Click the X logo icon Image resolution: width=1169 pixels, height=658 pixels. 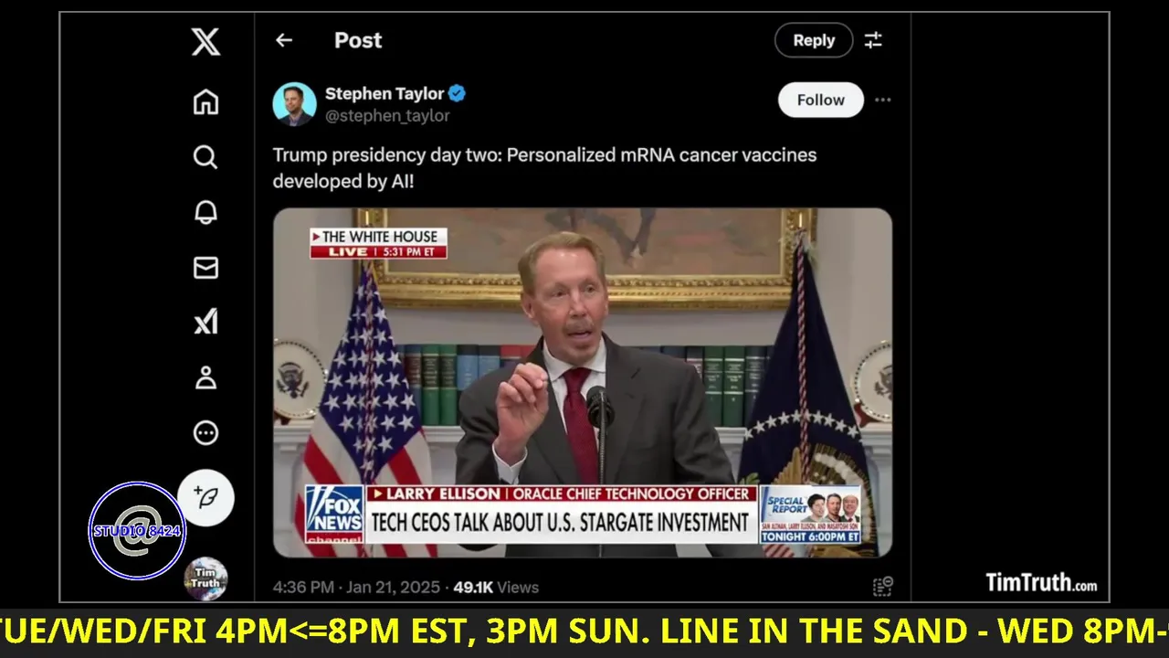pyautogui.click(x=205, y=42)
